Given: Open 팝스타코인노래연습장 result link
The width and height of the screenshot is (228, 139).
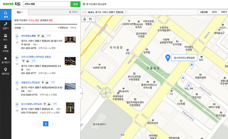Looking at the screenshot, I should 31,104.
